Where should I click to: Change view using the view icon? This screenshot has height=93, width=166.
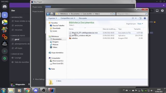tap(133, 18)
